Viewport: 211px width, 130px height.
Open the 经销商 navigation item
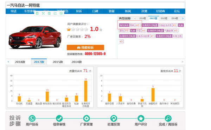(161, 11)
